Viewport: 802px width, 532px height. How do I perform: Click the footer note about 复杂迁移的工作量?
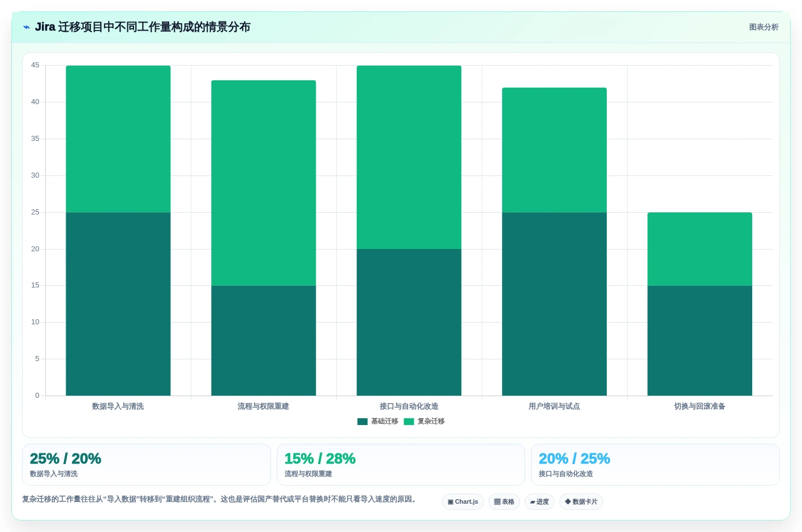click(220, 499)
